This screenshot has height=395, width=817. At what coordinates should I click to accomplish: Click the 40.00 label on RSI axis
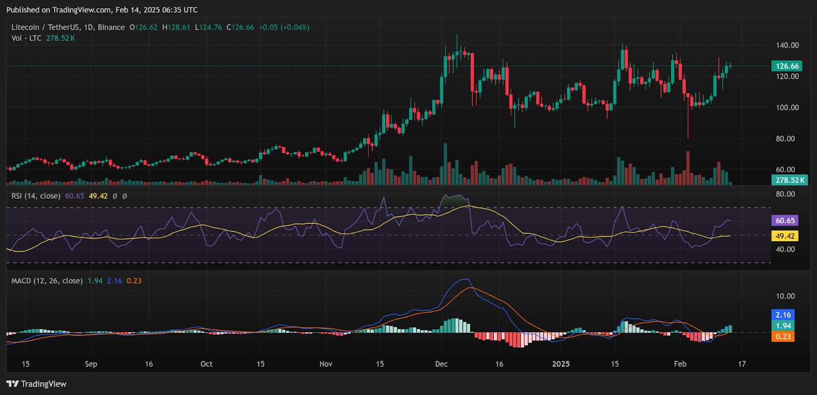(x=785, y=249)
